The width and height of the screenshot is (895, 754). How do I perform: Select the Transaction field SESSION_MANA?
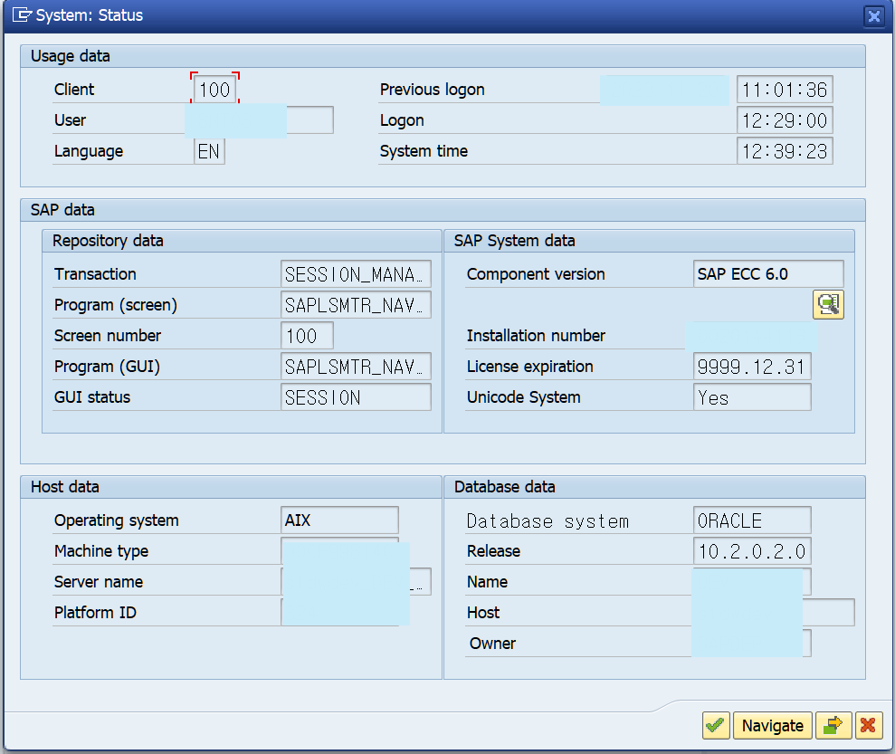point(356,274)
